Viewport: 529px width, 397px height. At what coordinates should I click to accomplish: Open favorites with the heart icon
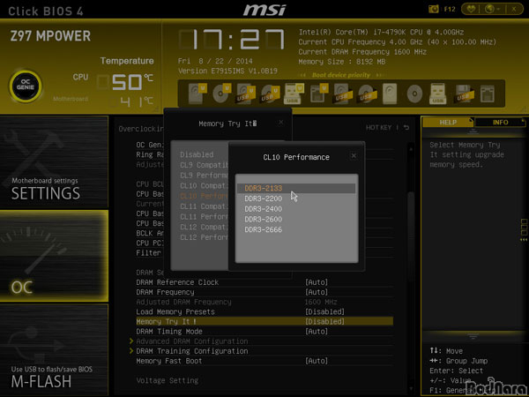click(x=471, y=9)
